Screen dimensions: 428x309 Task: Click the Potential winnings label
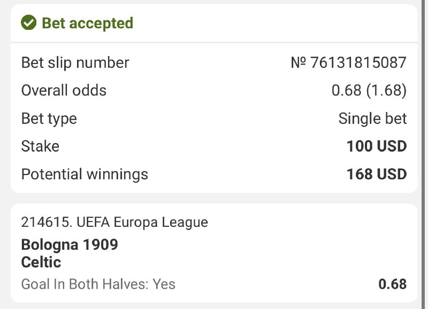tap(85, 174)
